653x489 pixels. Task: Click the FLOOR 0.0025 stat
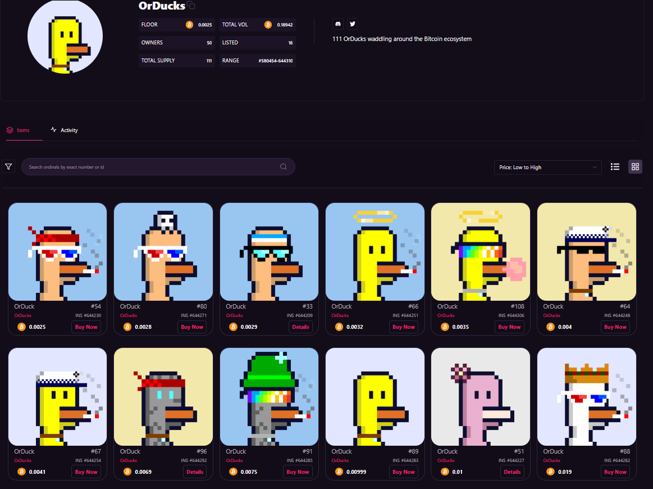point(176,25)
